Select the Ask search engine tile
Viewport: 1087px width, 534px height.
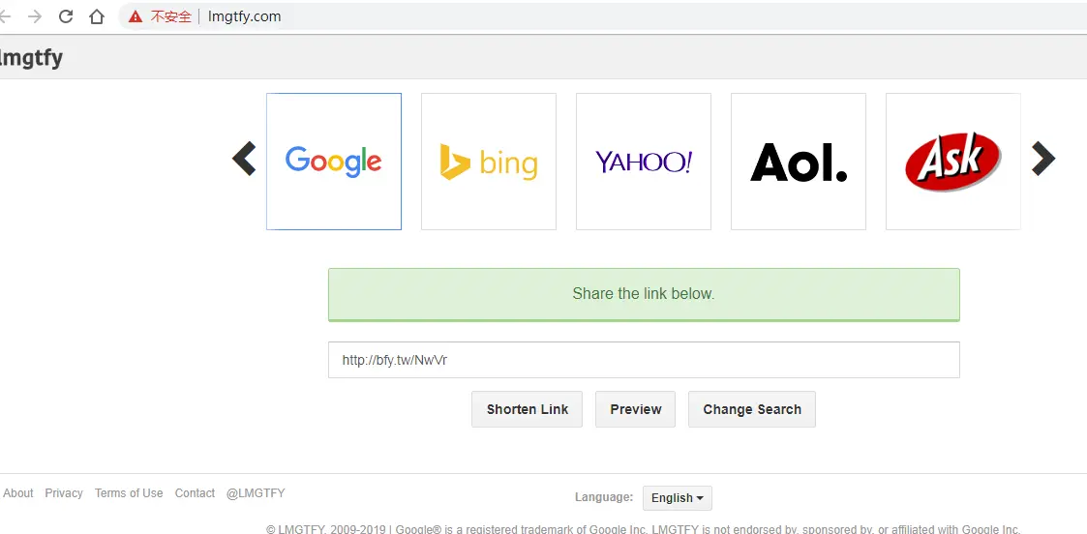(x=953, y=162)
